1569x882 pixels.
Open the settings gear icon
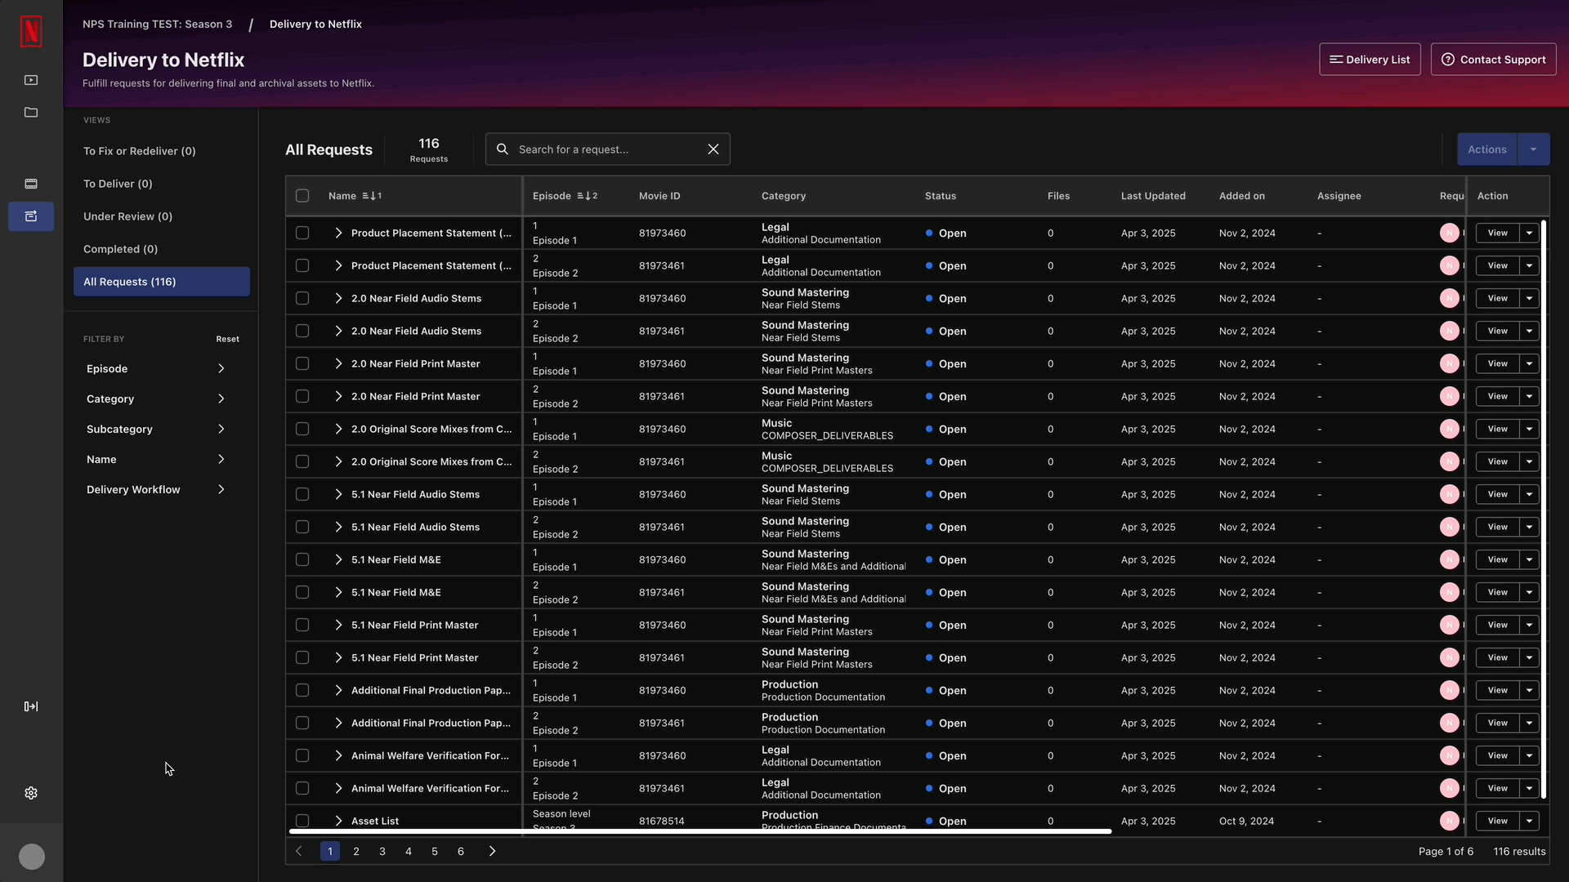31,793
